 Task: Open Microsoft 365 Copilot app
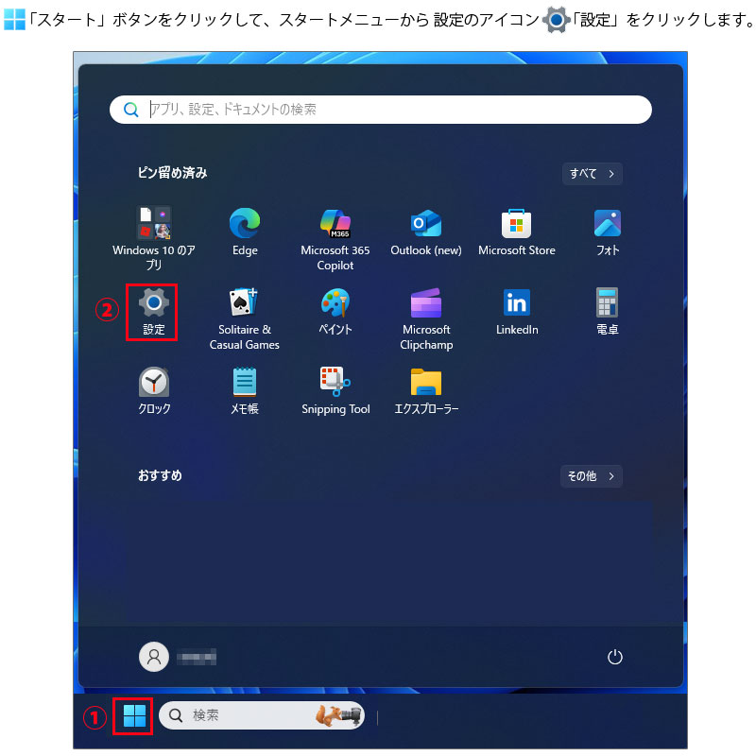(335, 239)
